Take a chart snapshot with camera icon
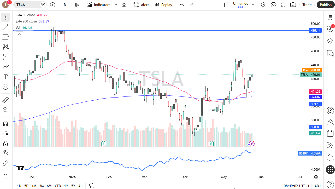Image resolution: width=335 pixels, height=189 pixels. click(x=293, y=5)
